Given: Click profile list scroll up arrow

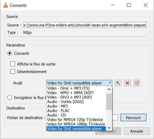Looking at the screenshot, I should point(109,89).
